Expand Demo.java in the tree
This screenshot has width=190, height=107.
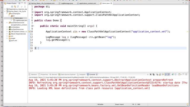pos(11,18)
